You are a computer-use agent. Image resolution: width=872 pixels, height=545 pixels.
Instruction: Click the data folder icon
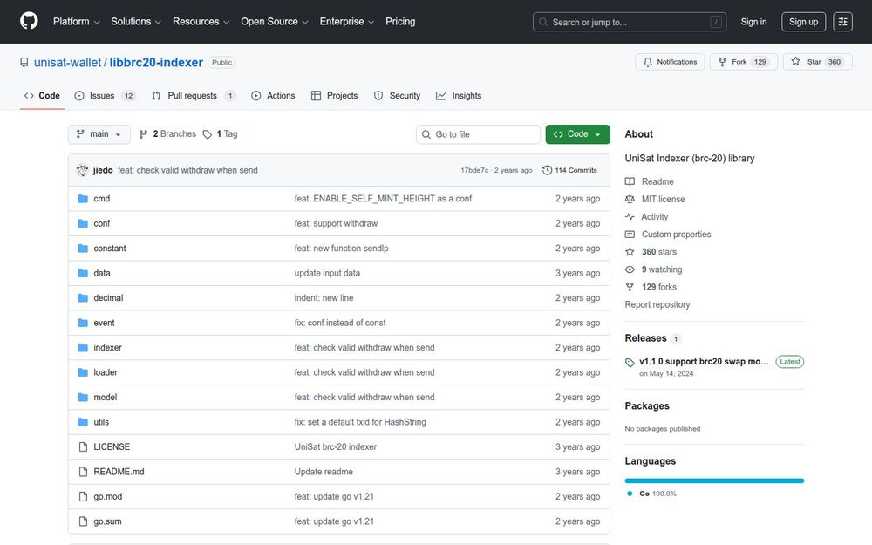click(83, 273)
